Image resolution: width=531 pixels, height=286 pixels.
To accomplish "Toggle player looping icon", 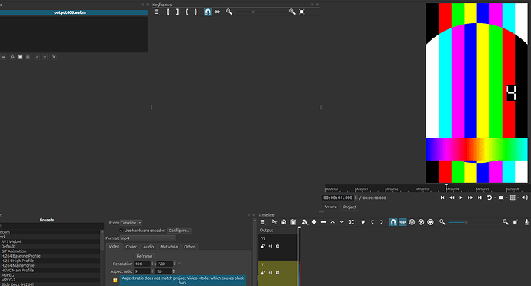I will 489,198.
